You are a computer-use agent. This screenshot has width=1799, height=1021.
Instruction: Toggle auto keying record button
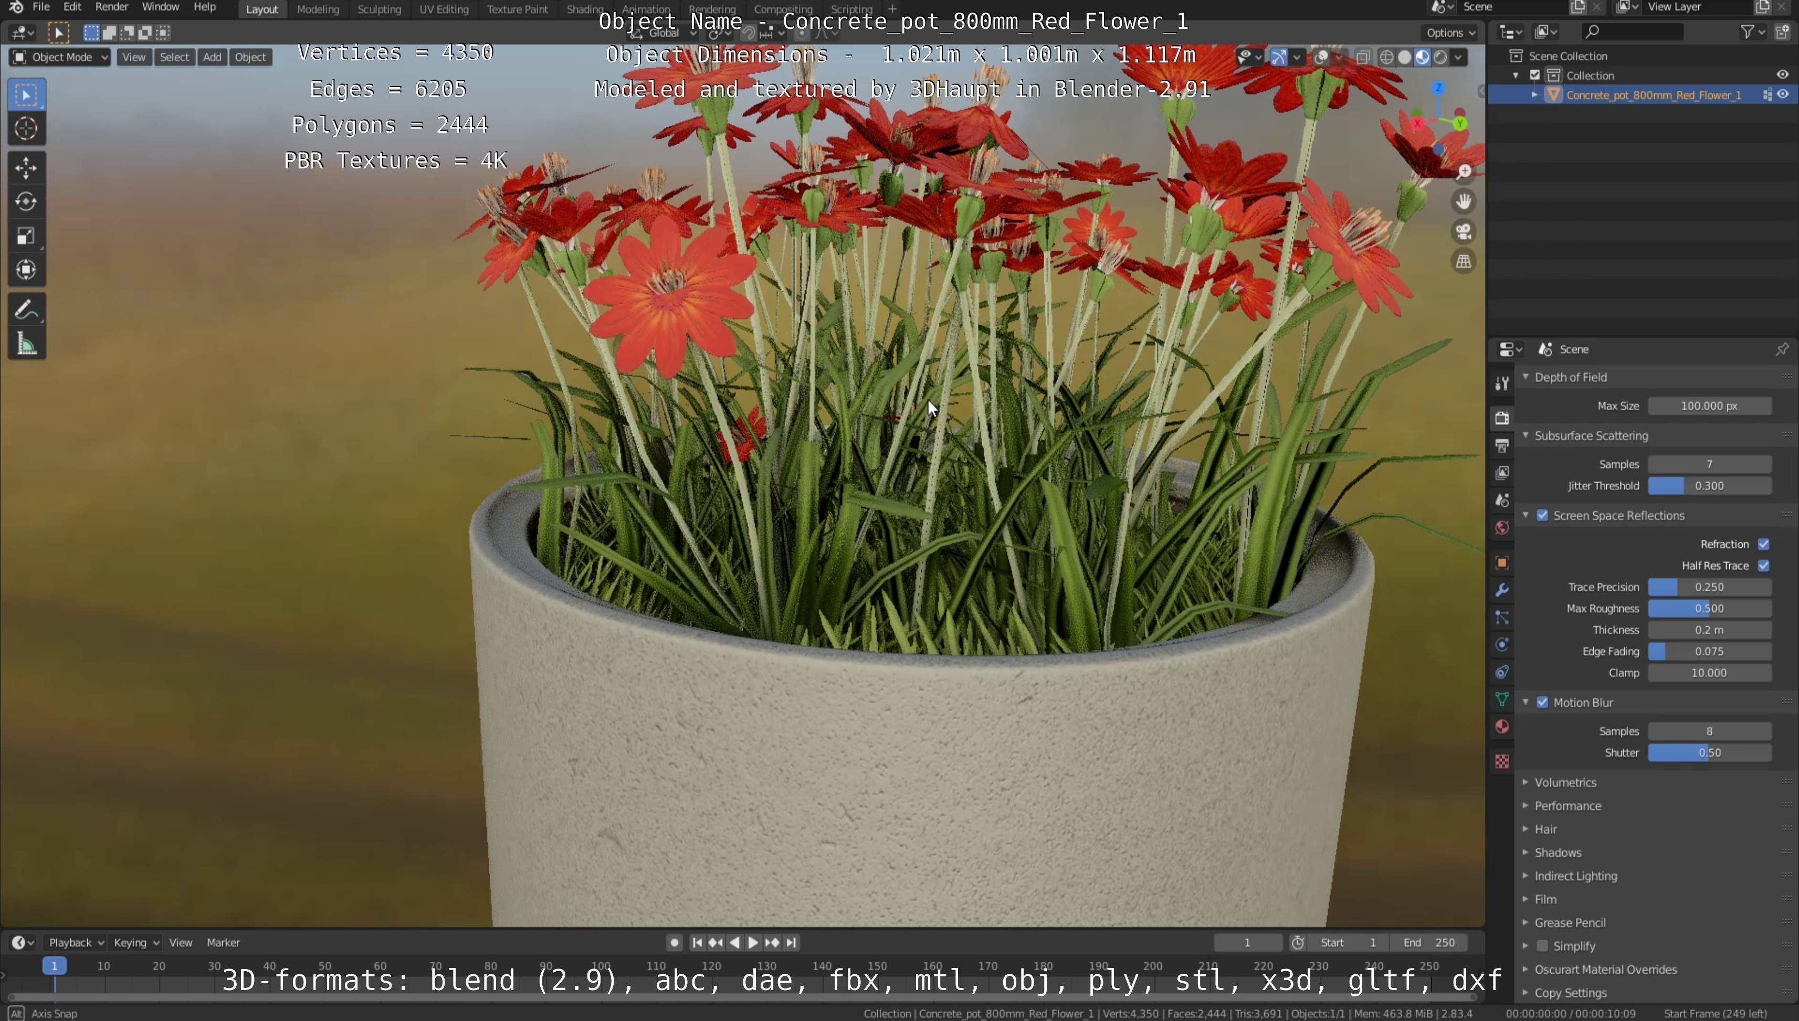coord(674,943)
